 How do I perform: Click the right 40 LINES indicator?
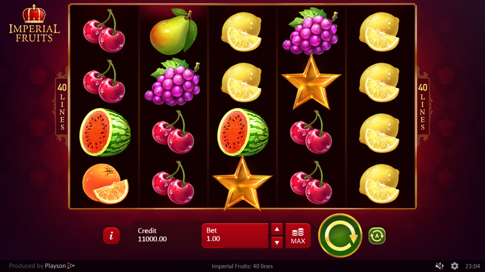(423, 107)
